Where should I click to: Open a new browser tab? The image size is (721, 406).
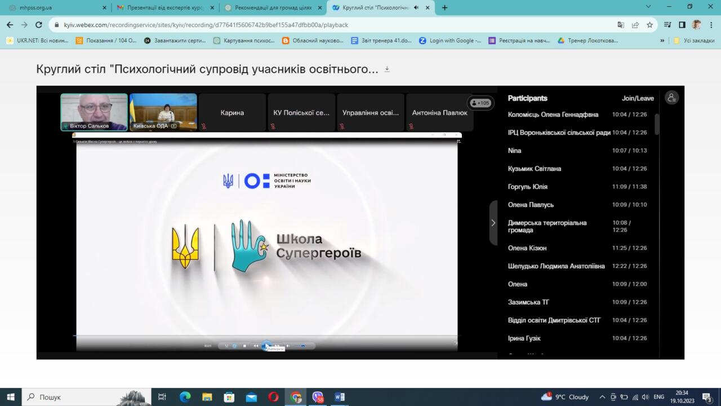coord(445,8)
